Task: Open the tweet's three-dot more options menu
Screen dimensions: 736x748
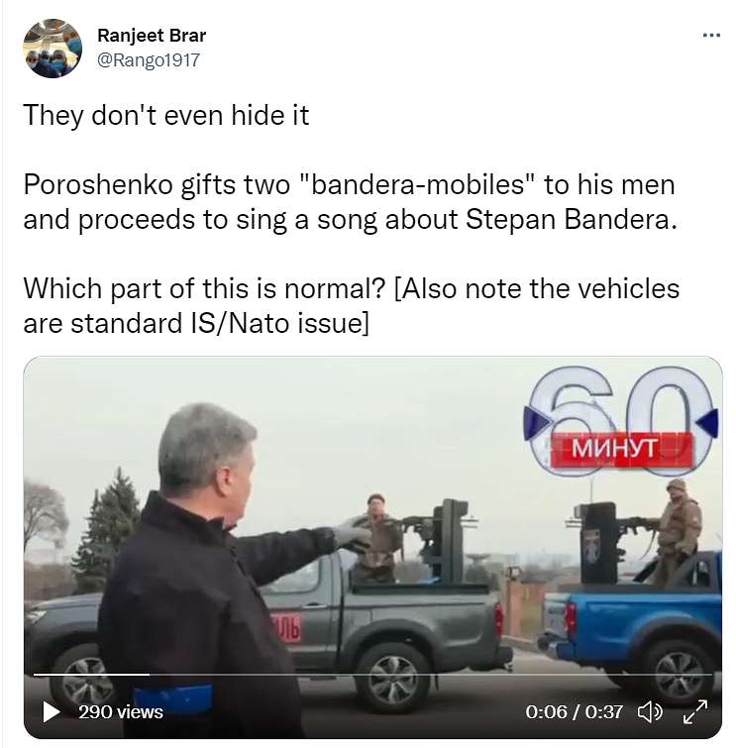Action: (x=711, y=36)
